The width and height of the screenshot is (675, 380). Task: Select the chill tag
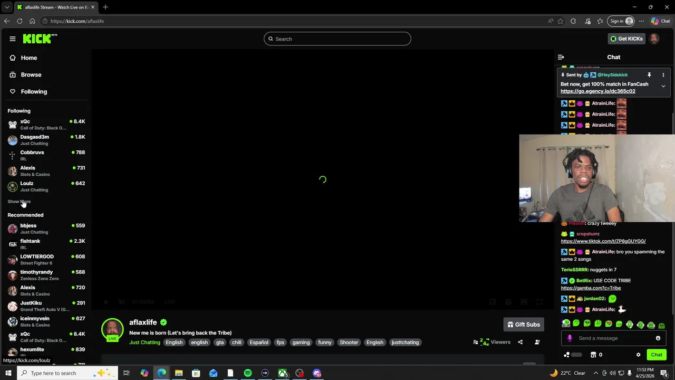click(x=237, y=343)
